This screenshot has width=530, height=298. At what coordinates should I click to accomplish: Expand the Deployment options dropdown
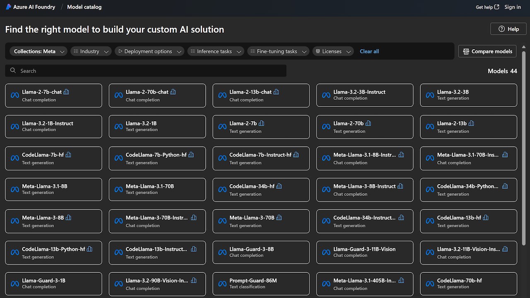click(x=149, y=51)
